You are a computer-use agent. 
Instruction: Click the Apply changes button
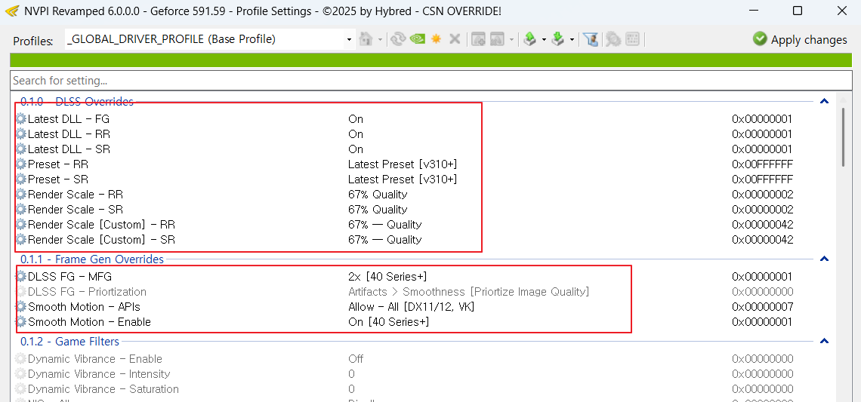click(800, 39)
